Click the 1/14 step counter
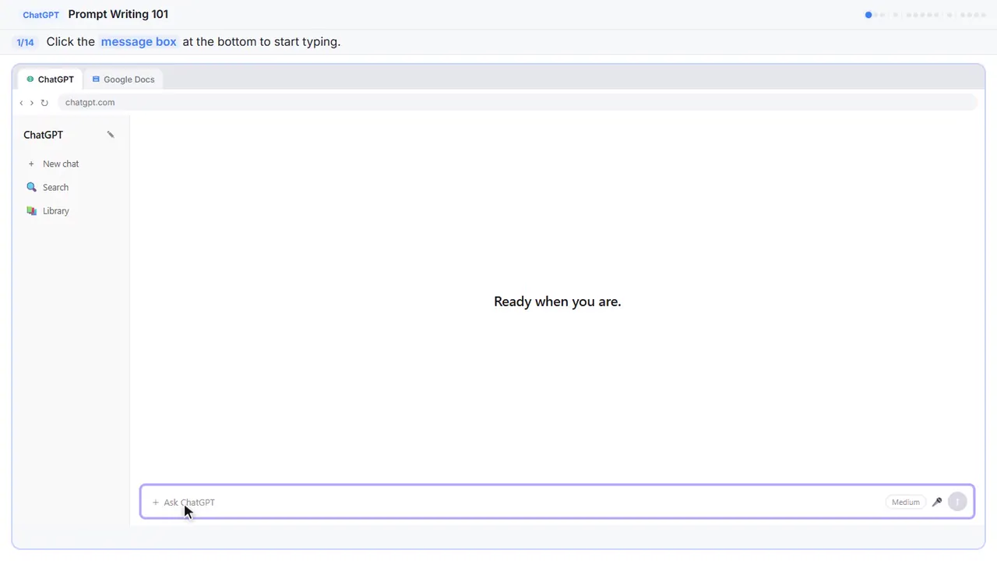The width and height of the screenshot is (997, 561). 25,42
